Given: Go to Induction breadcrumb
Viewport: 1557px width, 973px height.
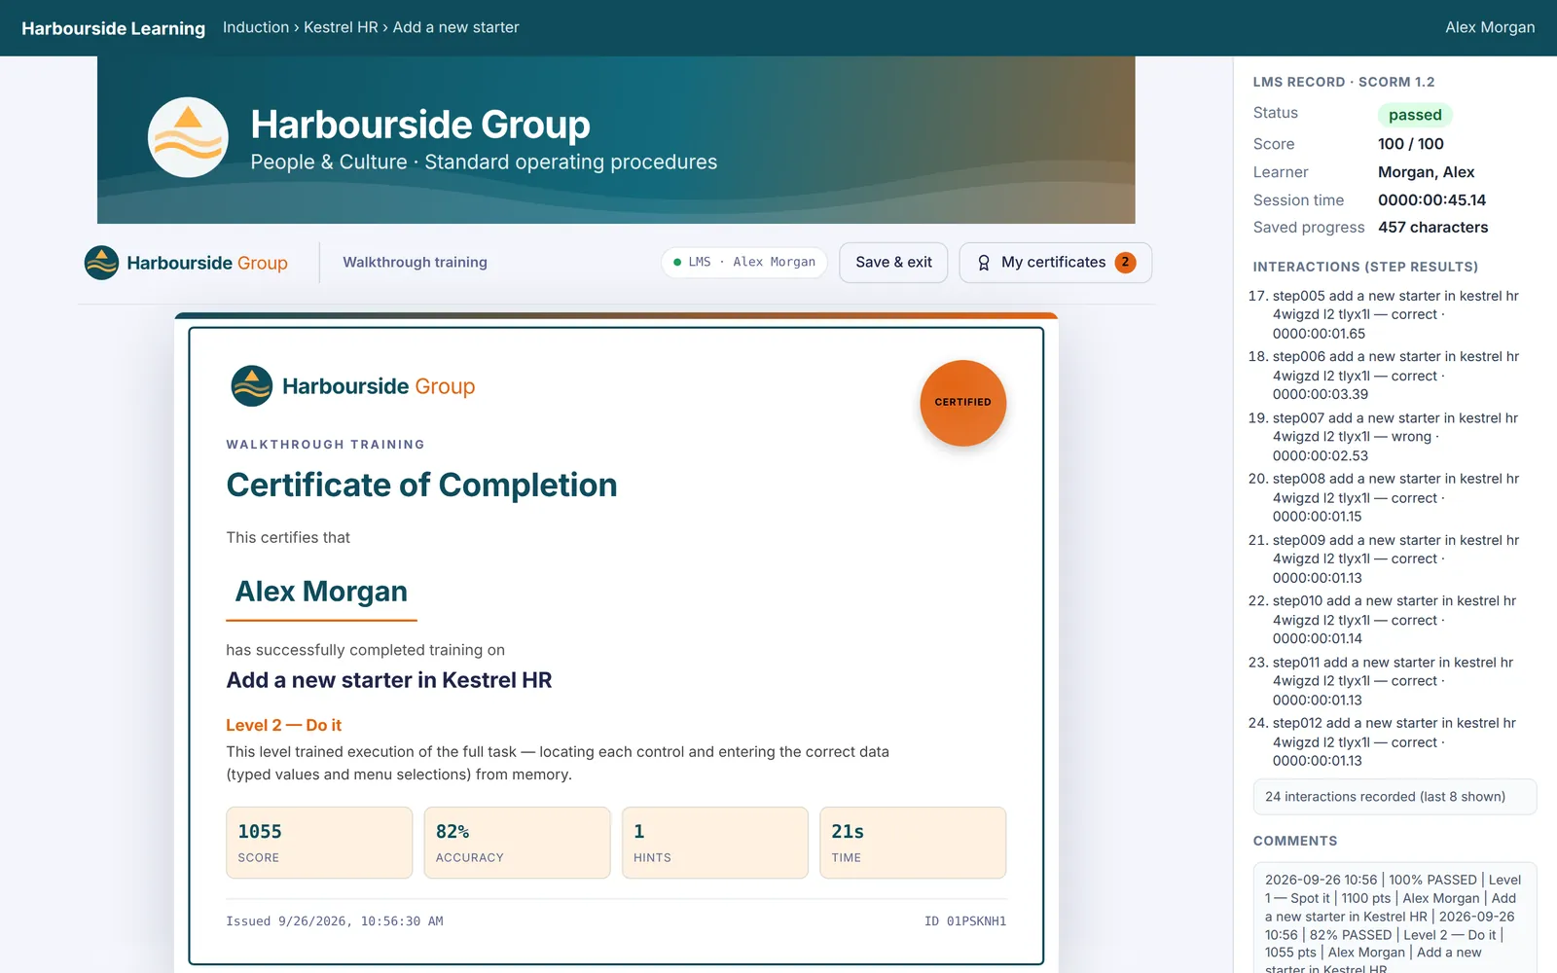Looking at the screenshot, I should click(256, 27).
